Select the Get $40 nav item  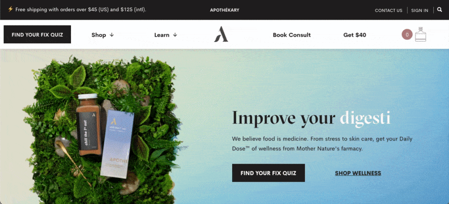click(x=355, y=35)
